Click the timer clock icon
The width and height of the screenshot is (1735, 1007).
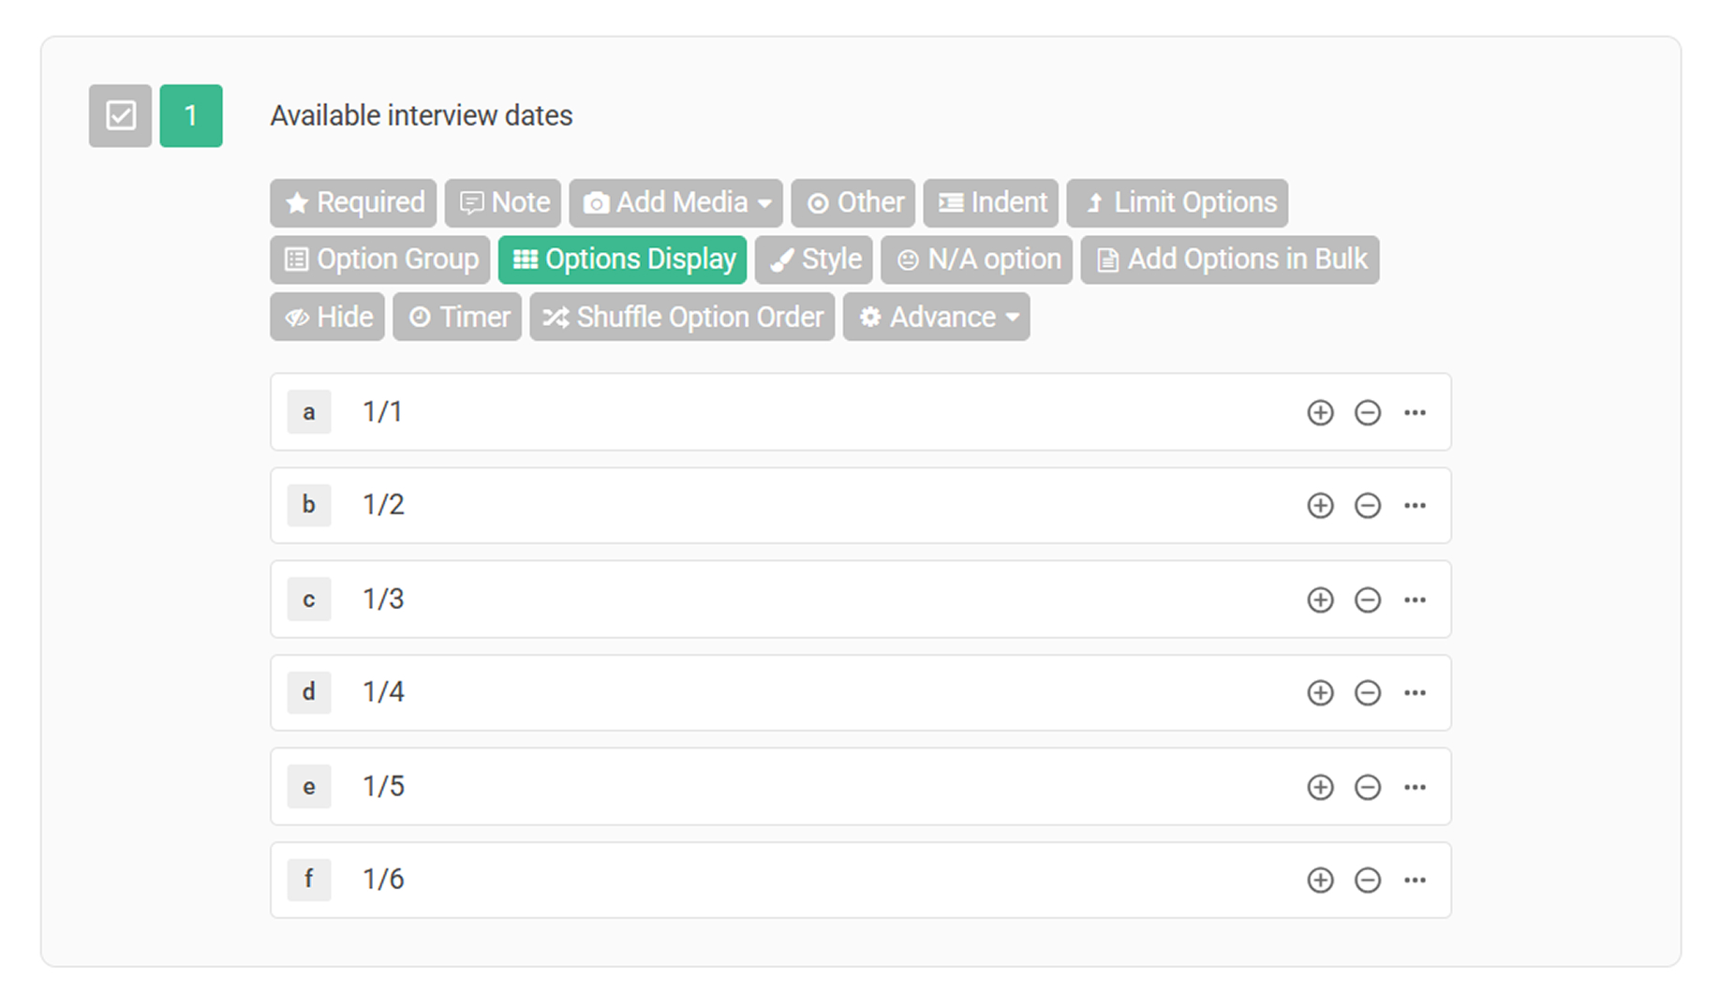[419, 318]
